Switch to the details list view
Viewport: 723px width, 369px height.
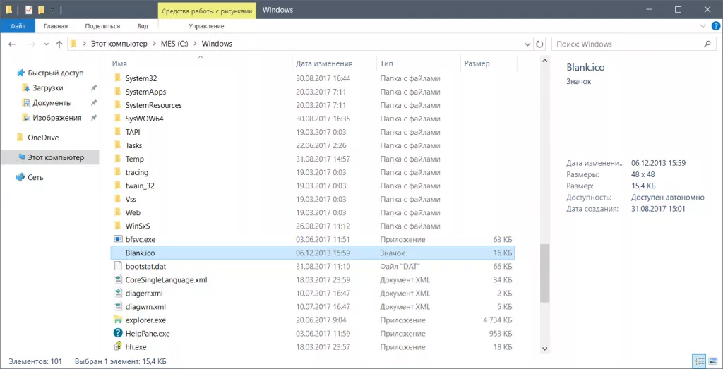coord(699,361)
